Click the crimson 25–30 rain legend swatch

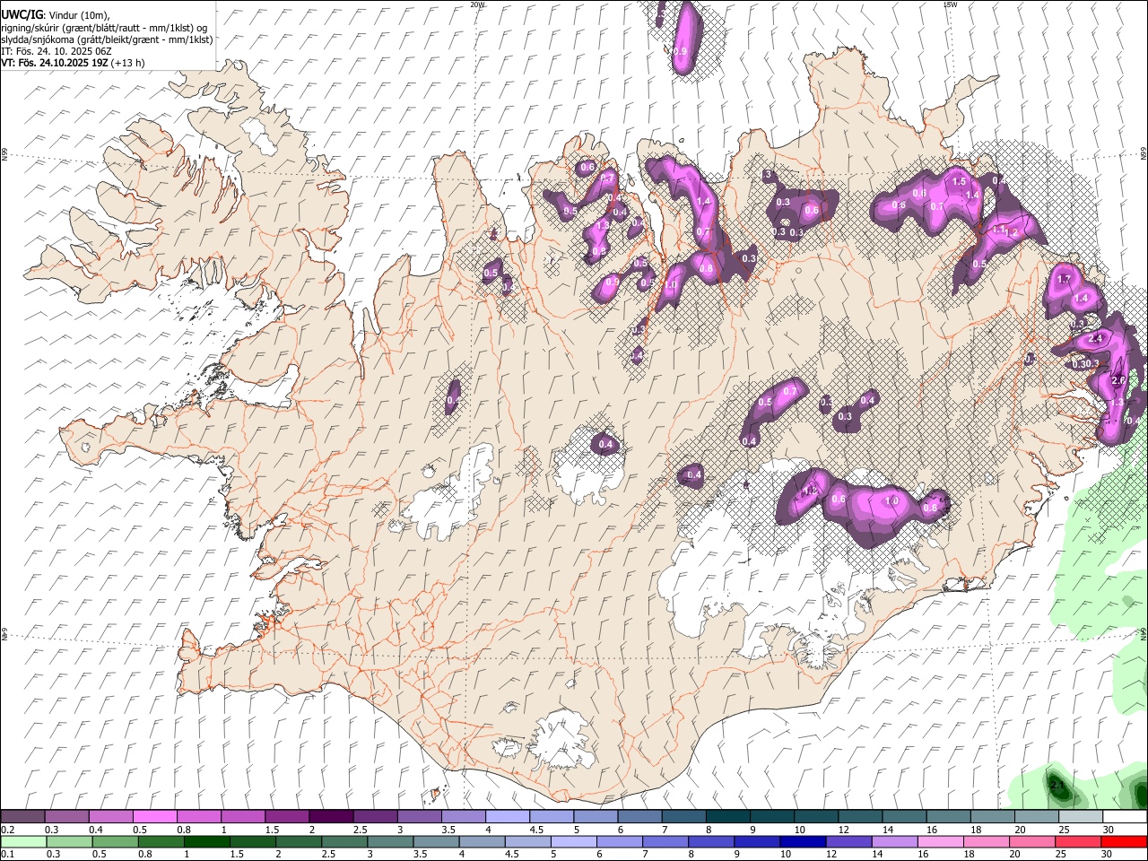coord(1078,841)
